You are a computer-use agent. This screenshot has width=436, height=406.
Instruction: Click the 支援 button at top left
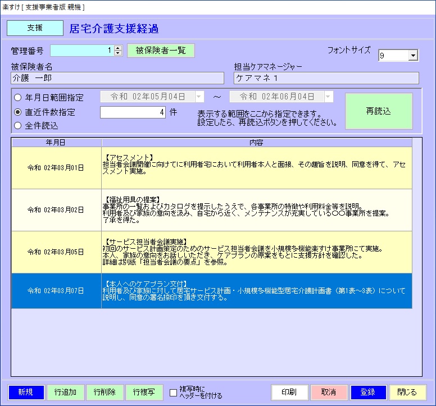(35, 28)
